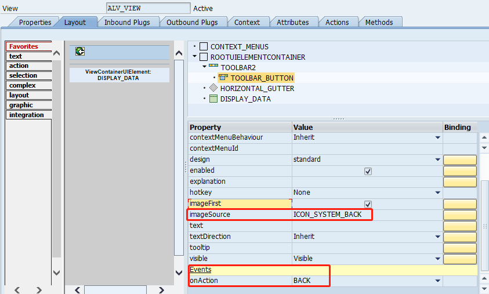Click the TOOLBAR2 toolbar icon

click(x=213, y=66)
